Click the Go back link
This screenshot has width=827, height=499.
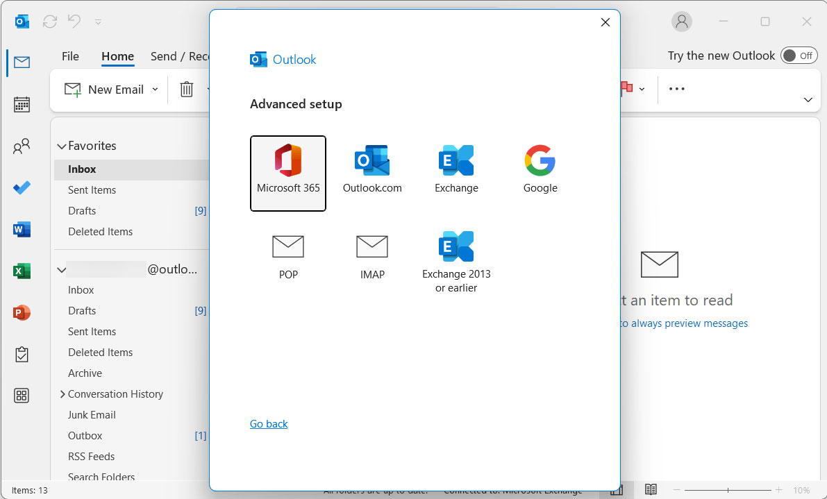268,423
